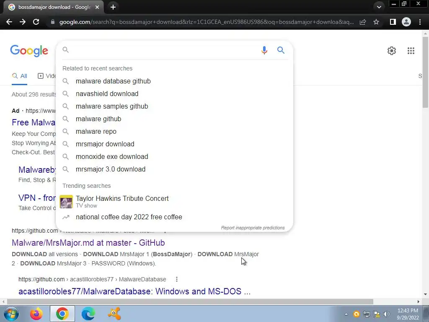Launch Microsoft Edge from the taskbar
Viewport: 429px width, 322px height.
(x=88, y=314)
